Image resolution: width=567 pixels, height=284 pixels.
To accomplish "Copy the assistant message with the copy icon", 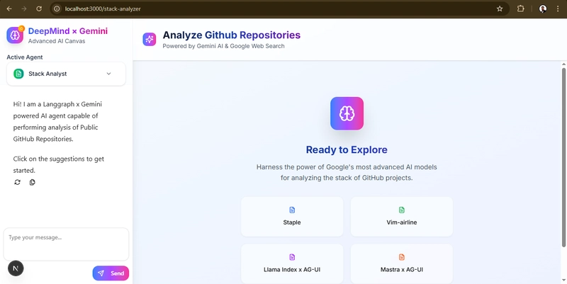I will (32, 182).
